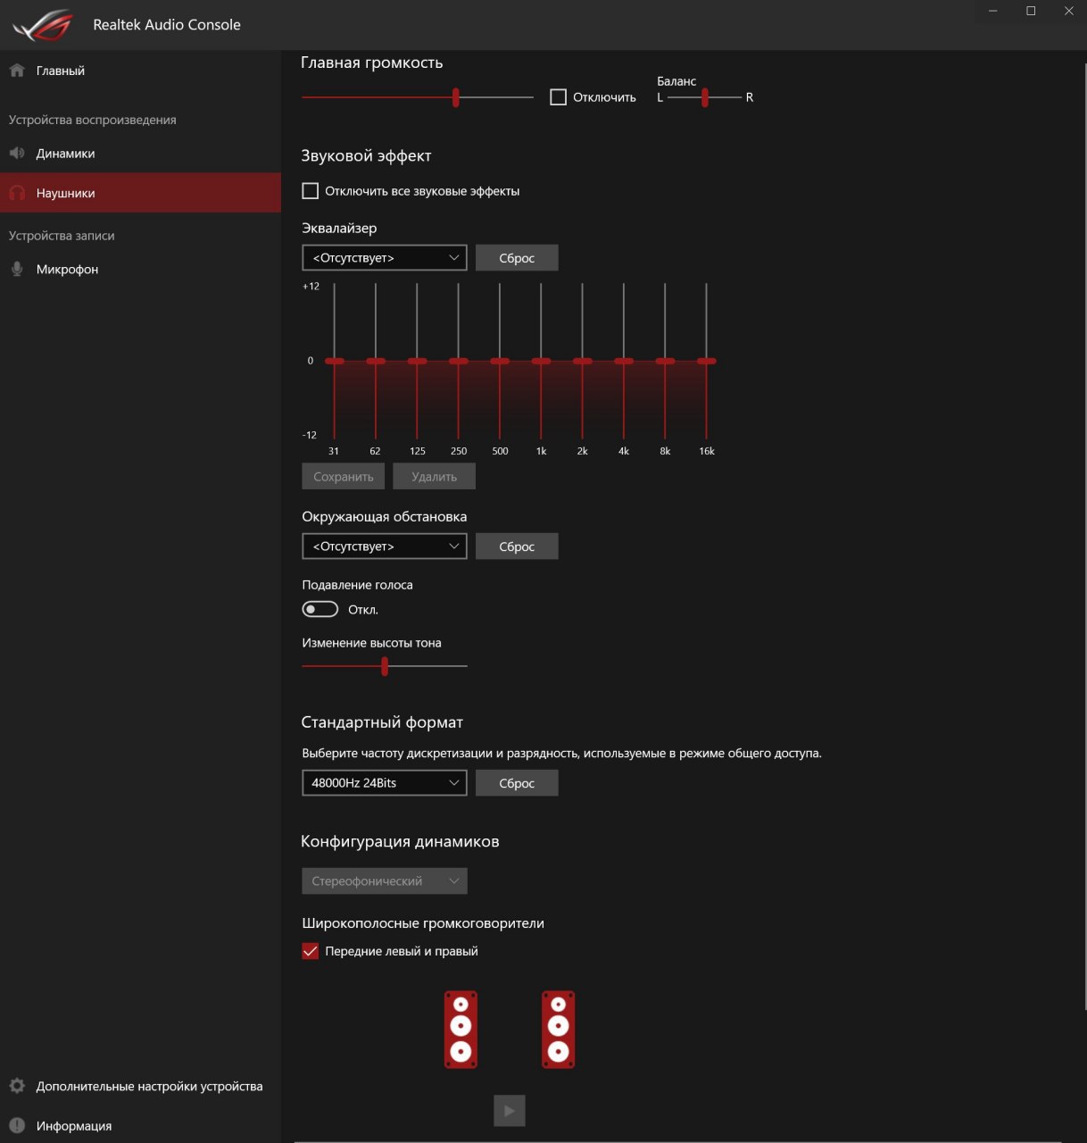Open Микрофон recording device settings
Viewport: 1087px width, 1143px height.
point(140,269)
